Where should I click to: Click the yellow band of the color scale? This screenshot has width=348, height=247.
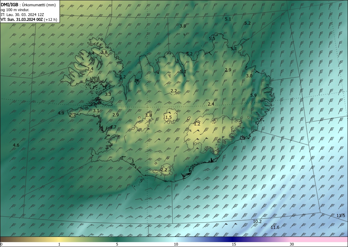pos(59,239)
